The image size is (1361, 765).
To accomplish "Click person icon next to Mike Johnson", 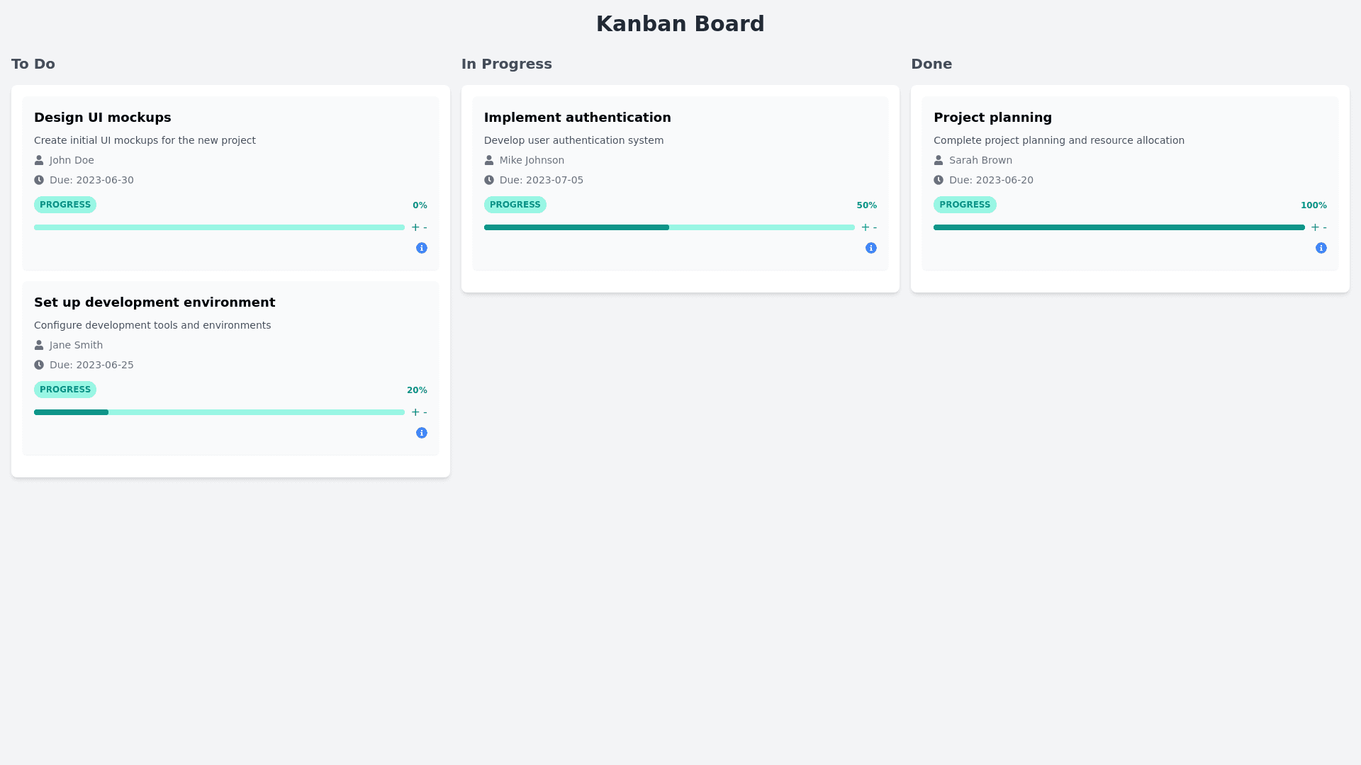I will click(x=489, y=160).
